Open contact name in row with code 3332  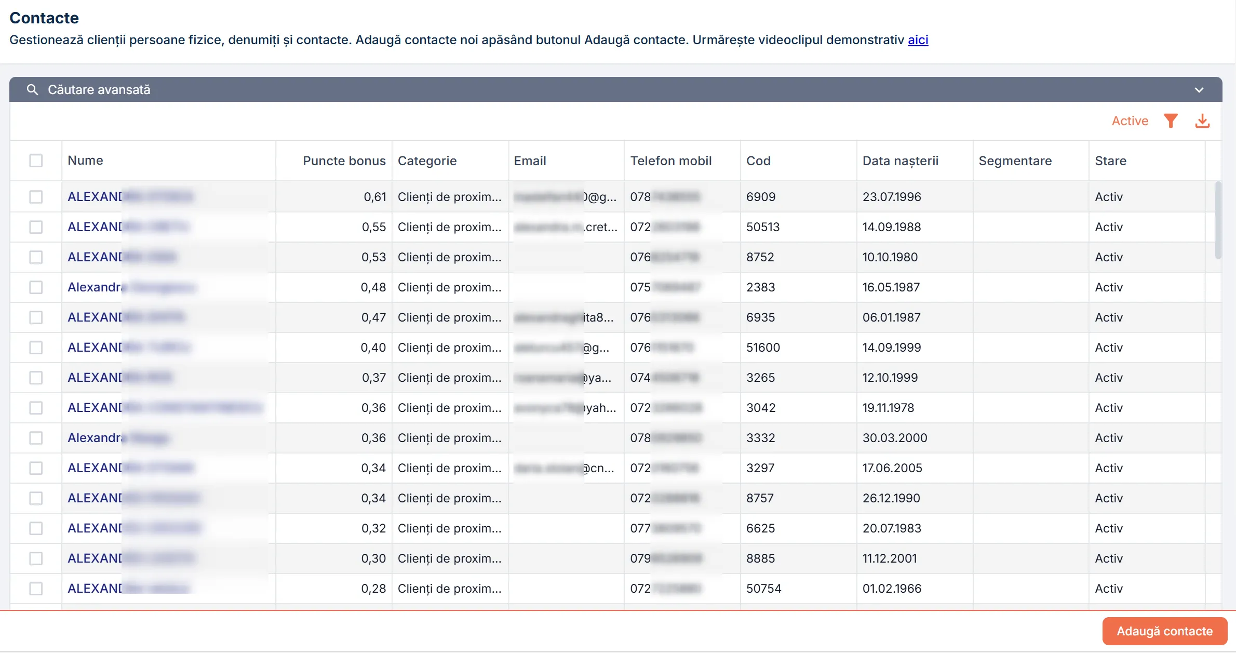click(x=118, y=438)
